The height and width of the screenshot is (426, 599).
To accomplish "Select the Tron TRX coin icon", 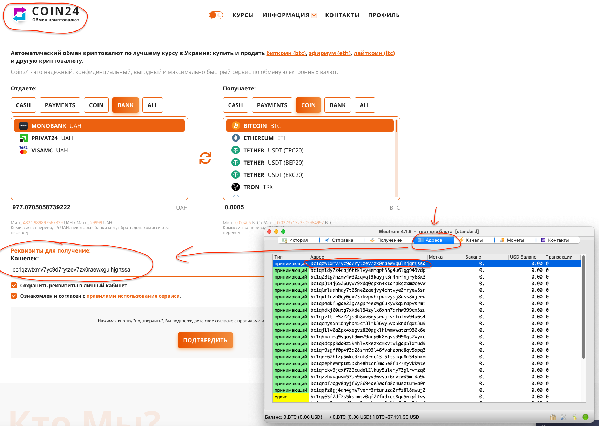I will 236,187.
